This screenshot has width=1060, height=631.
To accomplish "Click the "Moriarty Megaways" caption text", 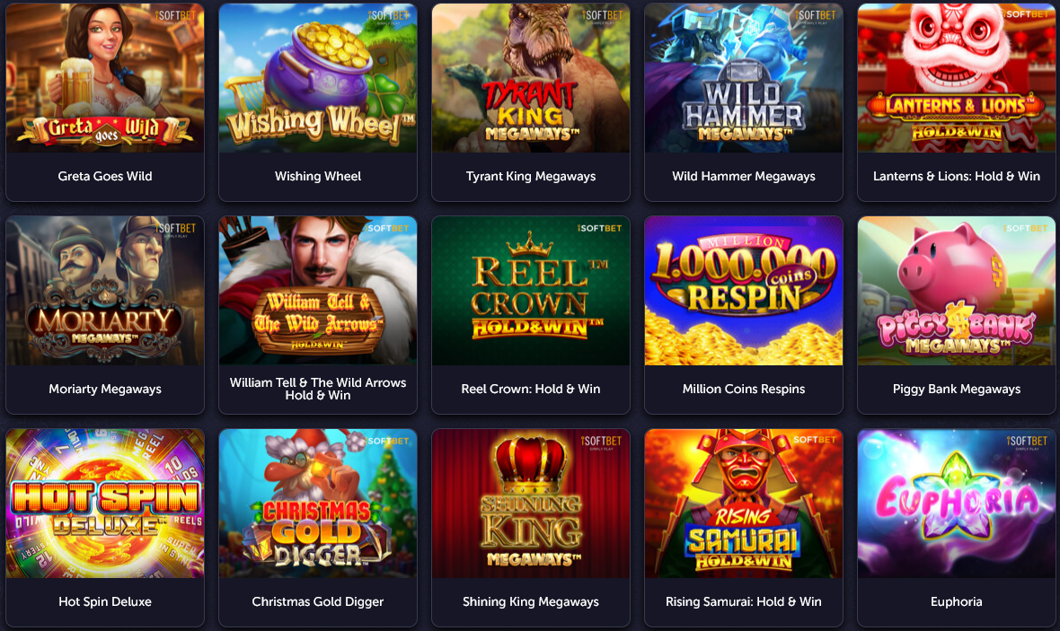I will click(x=105, y=390).
